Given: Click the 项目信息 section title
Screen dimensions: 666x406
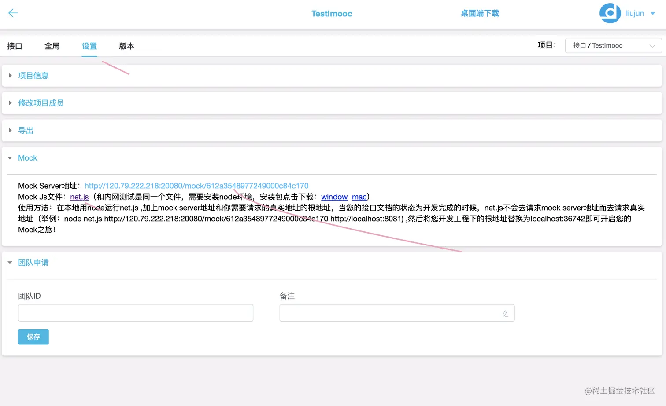Looking at the screenshot, I should click(33, 76).
